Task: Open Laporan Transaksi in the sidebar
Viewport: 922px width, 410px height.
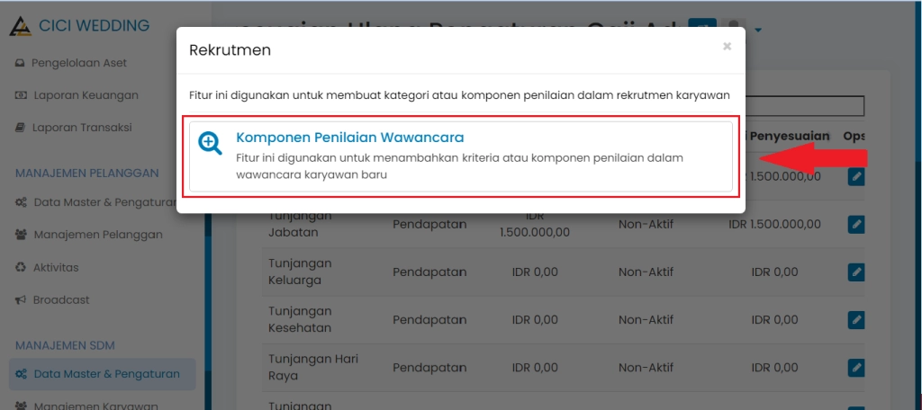Action: tap(74, 128)
